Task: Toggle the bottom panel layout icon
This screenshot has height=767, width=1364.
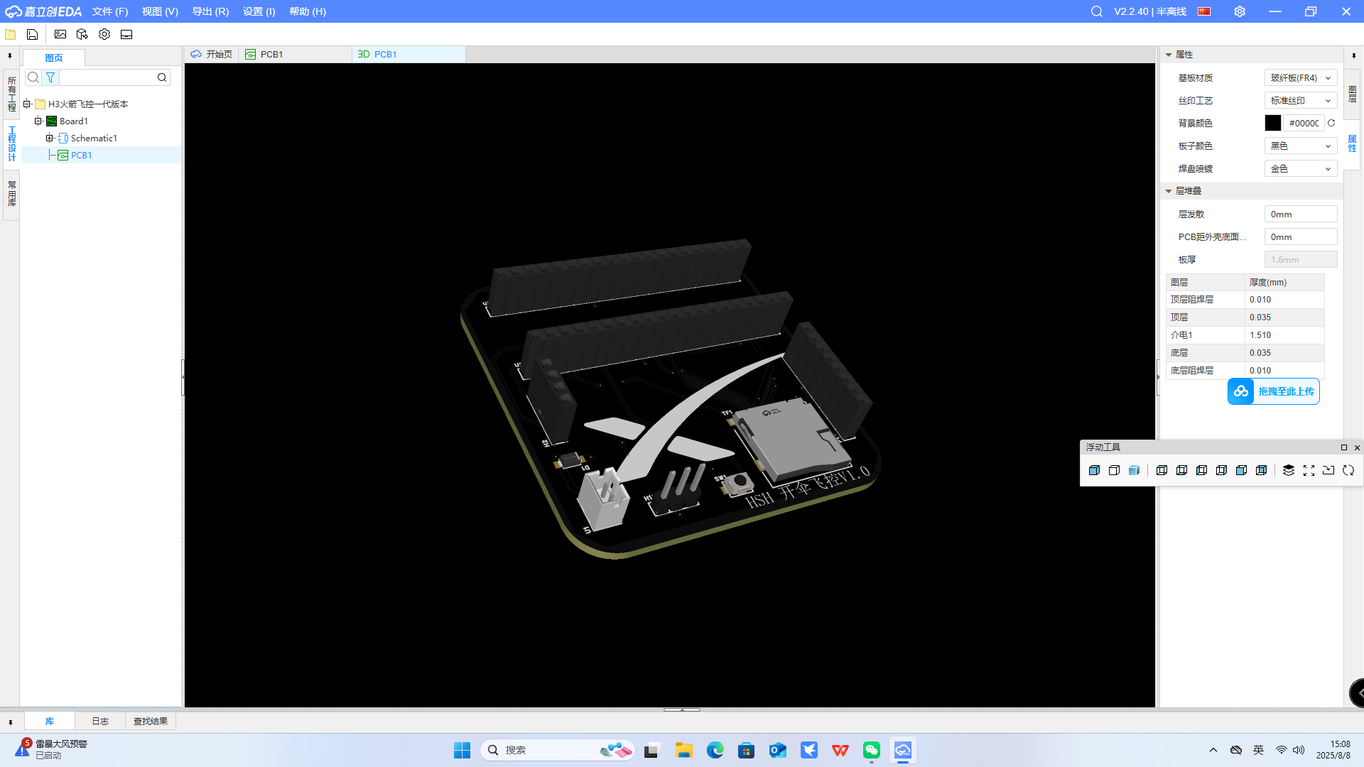Action: (126, 34)
